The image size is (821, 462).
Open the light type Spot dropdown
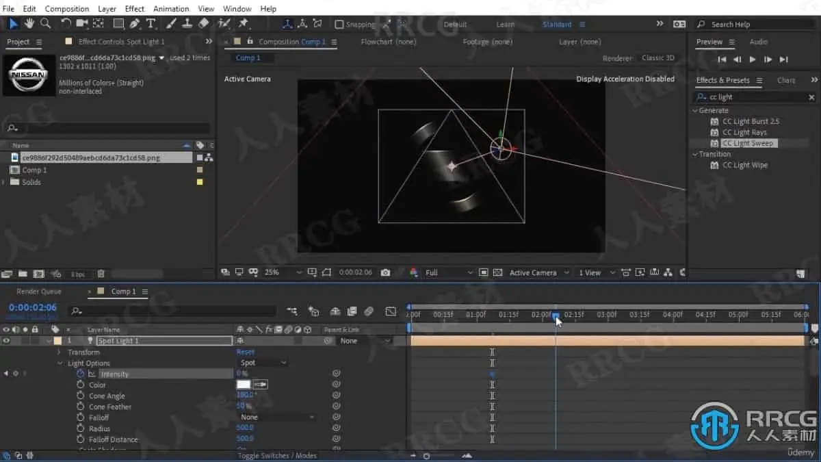tap(262, 363)
